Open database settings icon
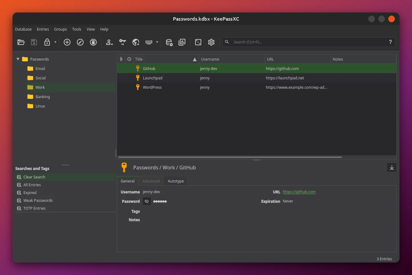Viewport: 412px width, 275px height. [x=169, y=42]
